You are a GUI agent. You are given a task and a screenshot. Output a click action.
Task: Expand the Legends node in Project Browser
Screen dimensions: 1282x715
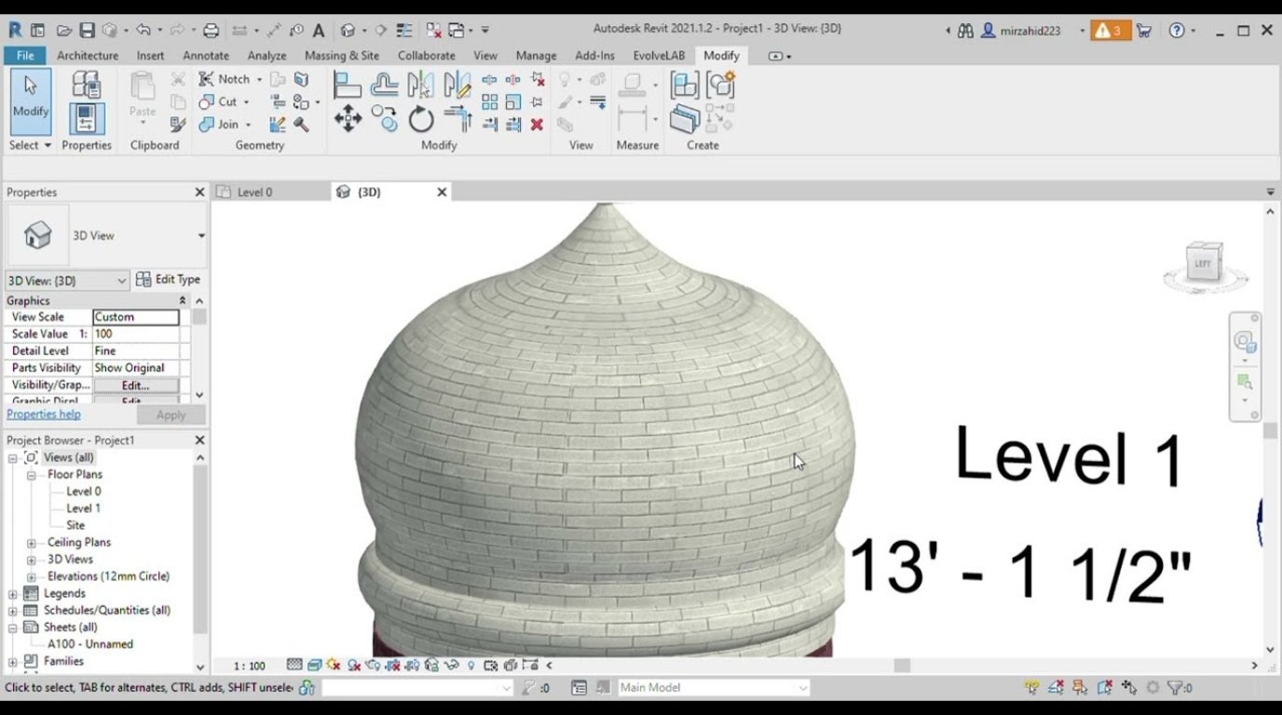(13, 593)
